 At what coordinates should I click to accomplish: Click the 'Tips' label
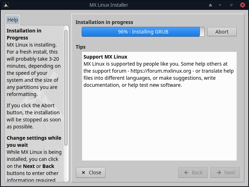[81, 47]
